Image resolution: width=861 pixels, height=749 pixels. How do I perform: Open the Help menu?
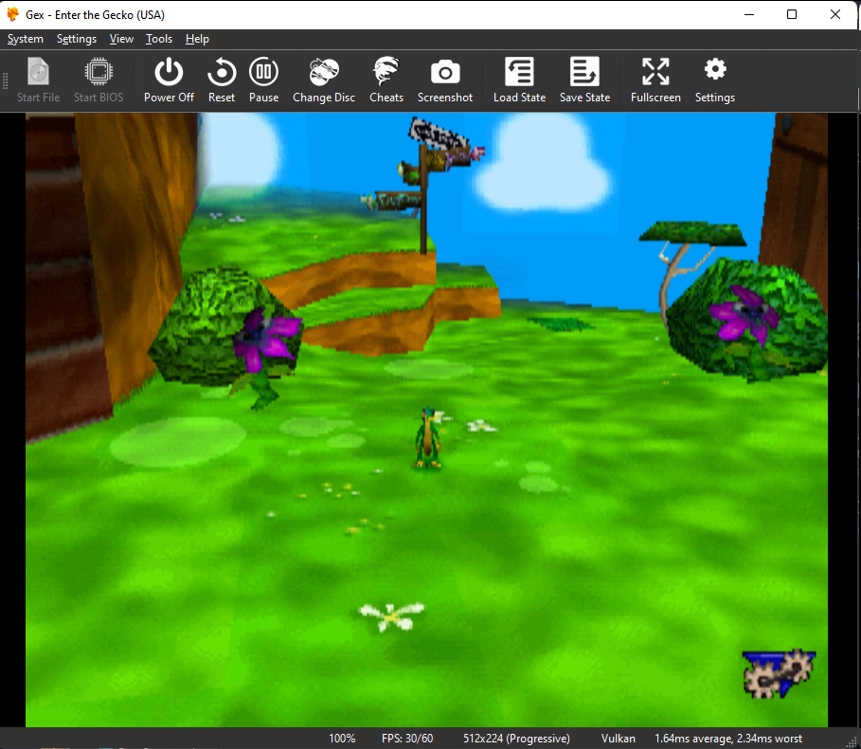197,39
